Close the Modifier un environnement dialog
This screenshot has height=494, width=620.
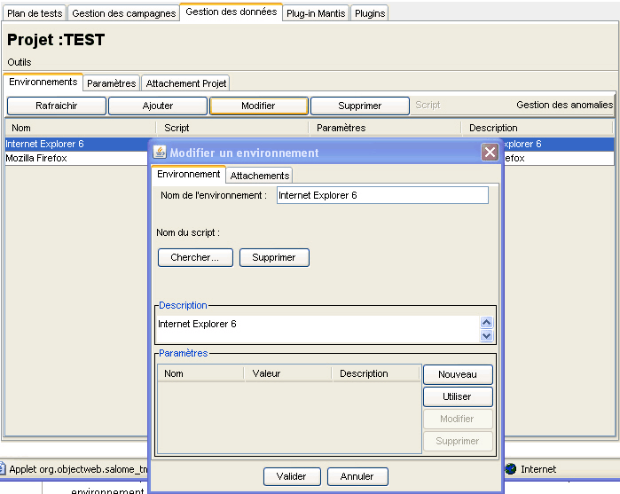[490, 153]
